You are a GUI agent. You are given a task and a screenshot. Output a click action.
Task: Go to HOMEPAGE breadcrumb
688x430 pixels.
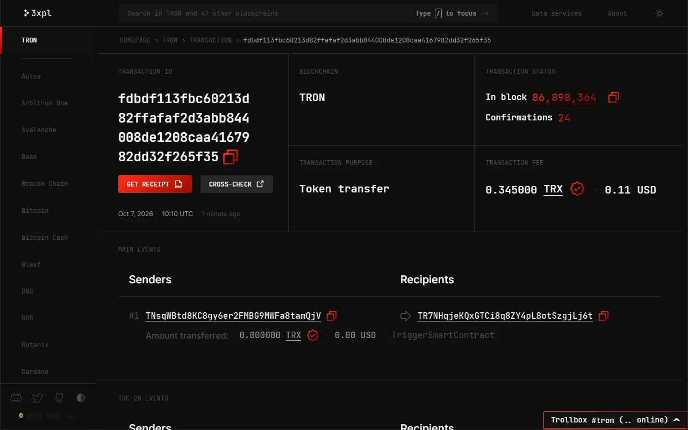pyautogui.click(x=135, y=40)
